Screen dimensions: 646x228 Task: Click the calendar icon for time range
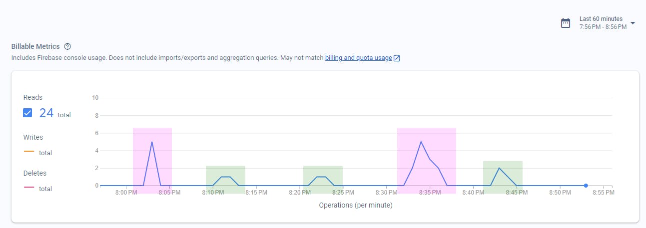pyautogui.click(x=566, y=23)
